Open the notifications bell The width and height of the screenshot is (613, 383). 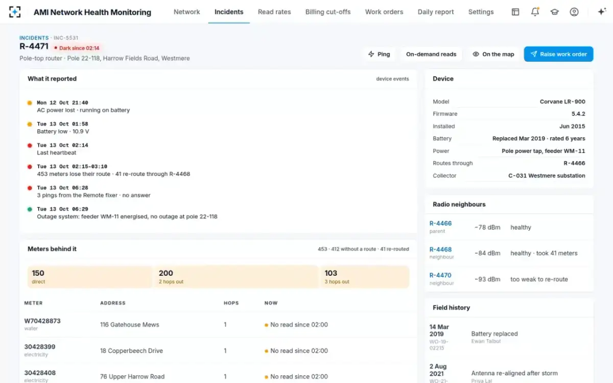coord(535,12)
